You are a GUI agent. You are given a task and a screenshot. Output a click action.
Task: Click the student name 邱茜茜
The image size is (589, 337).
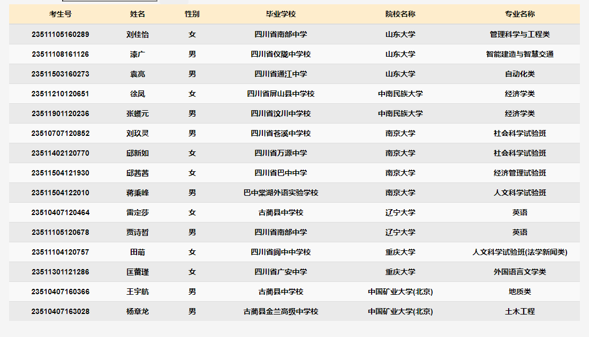(x=138, y=173)
